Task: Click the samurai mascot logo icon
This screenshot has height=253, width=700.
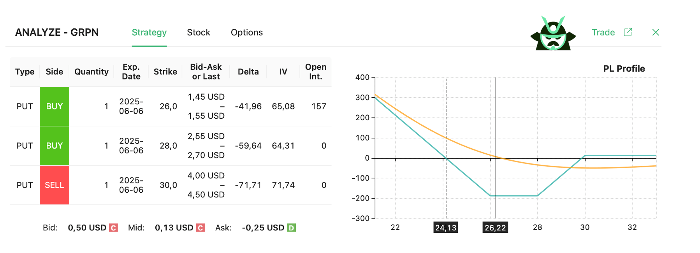Action: click(x=553, y=33)
